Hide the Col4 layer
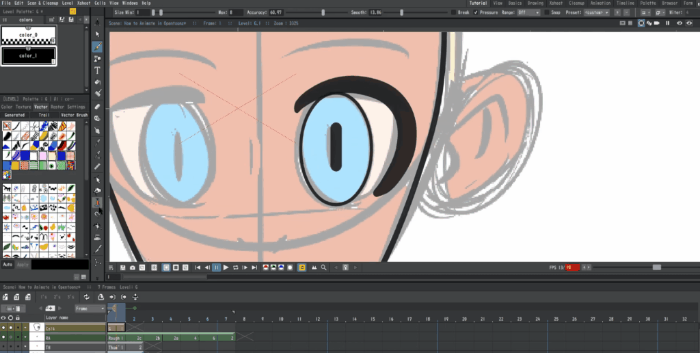Image resolution: width=700 pixels, height=353 pixels. click(4, 328)
